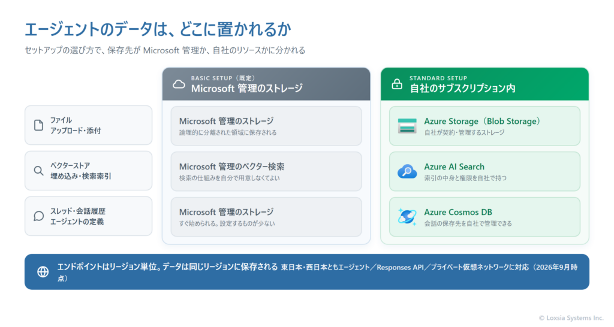Click the Microsoft 管理のベクター検索 card title

232,166
